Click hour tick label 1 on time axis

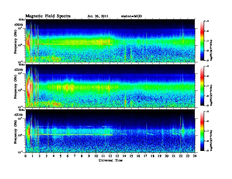click(33, 156)
